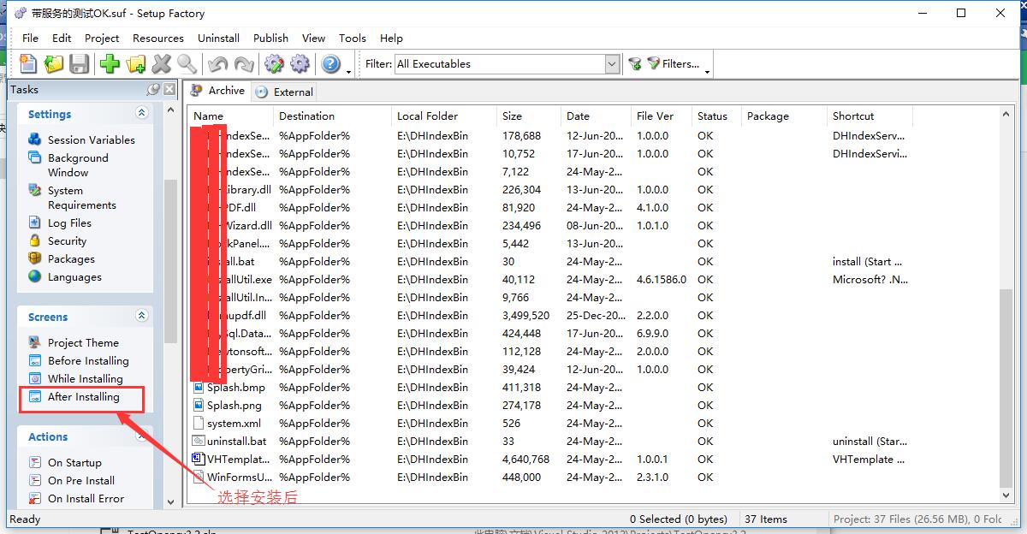Click the Remove files X icon

point(161,64)
